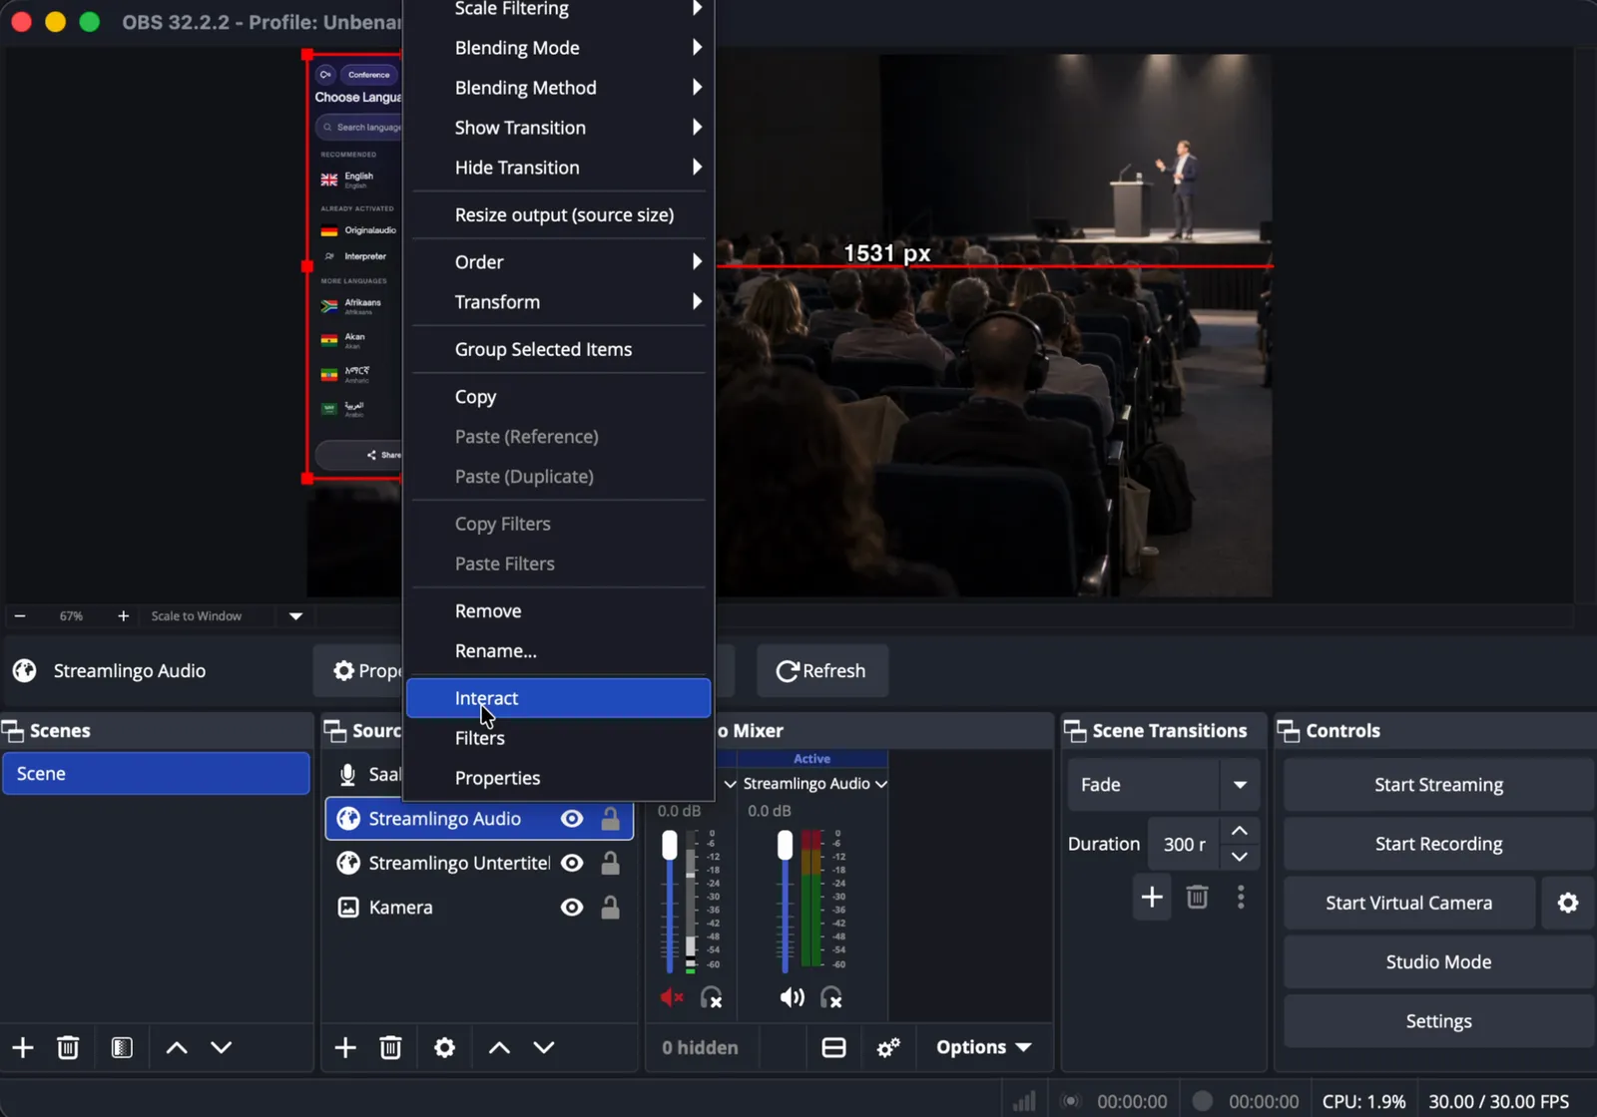Open source properties gear in Sources toolbar

[445, 1047]
